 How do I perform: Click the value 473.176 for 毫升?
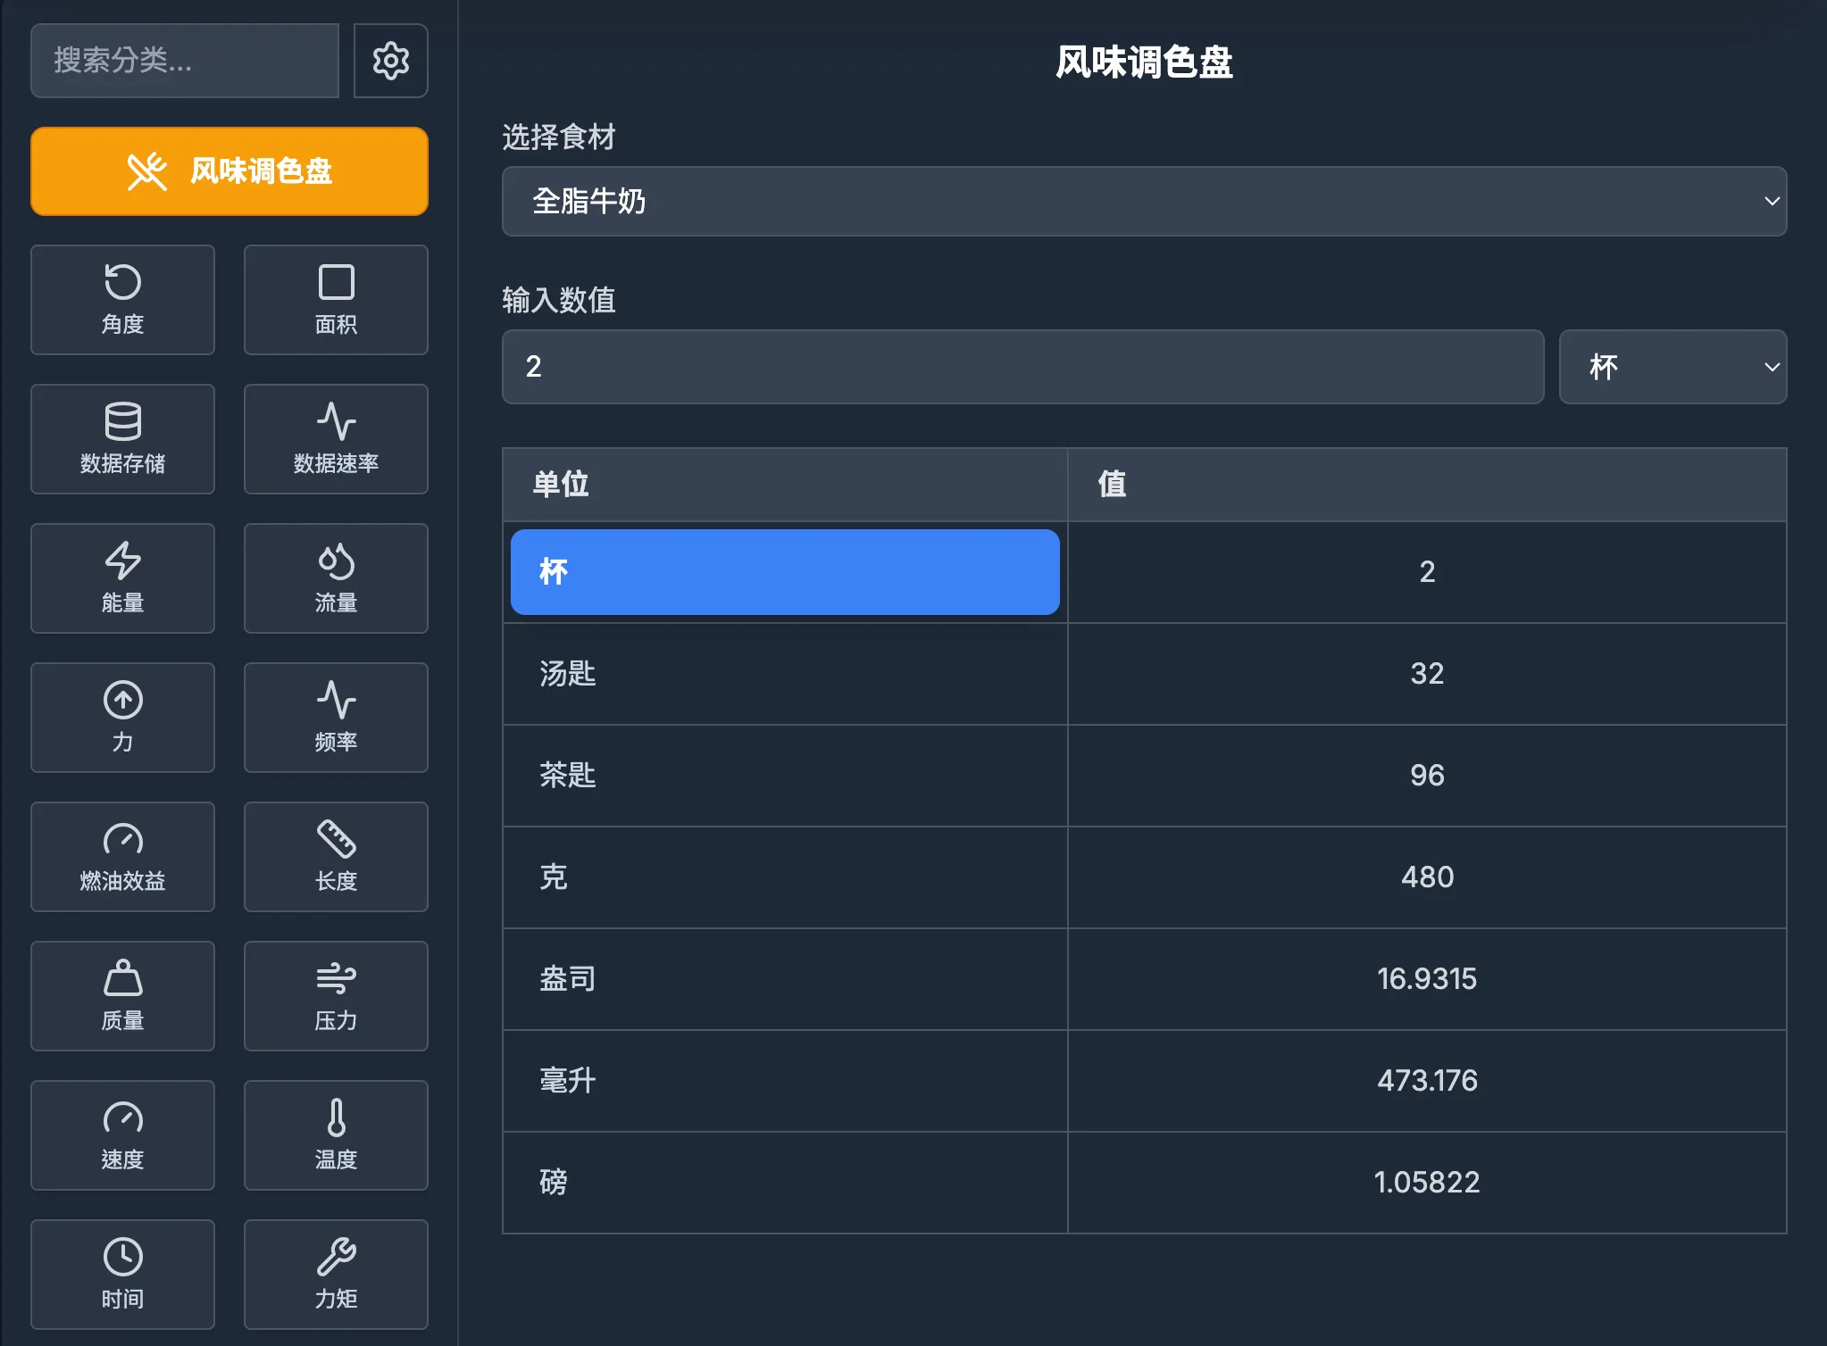click(x=1427, y=1081)
